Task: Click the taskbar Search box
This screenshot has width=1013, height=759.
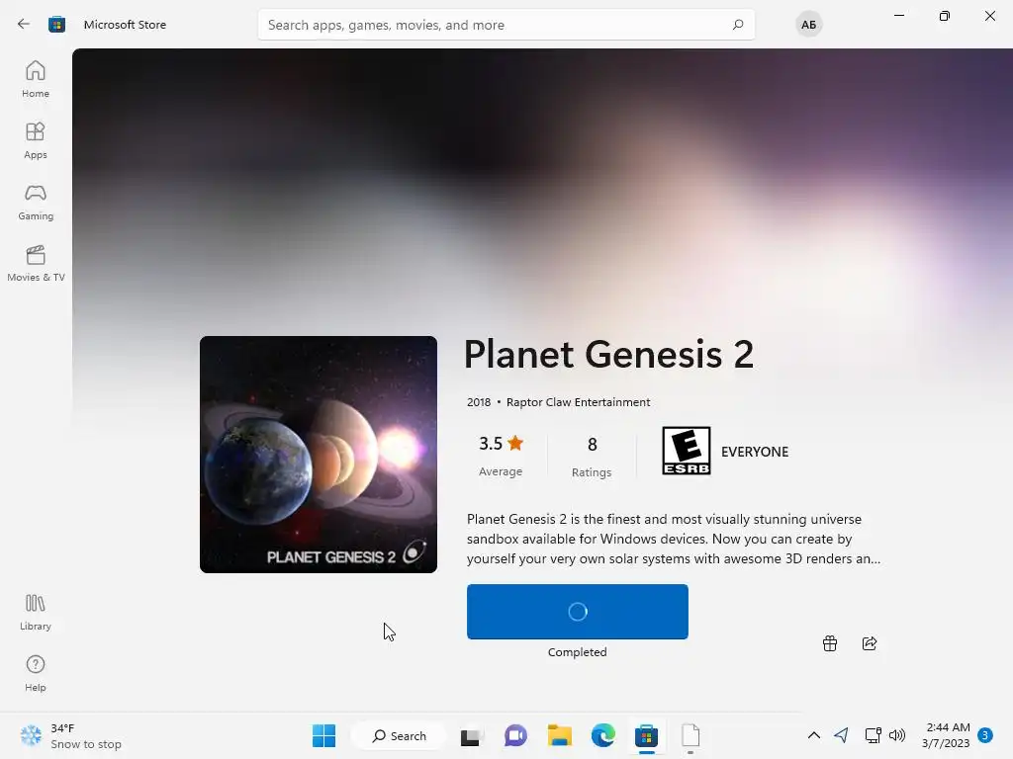Action: pyautogui.click(x=399, y=735)
